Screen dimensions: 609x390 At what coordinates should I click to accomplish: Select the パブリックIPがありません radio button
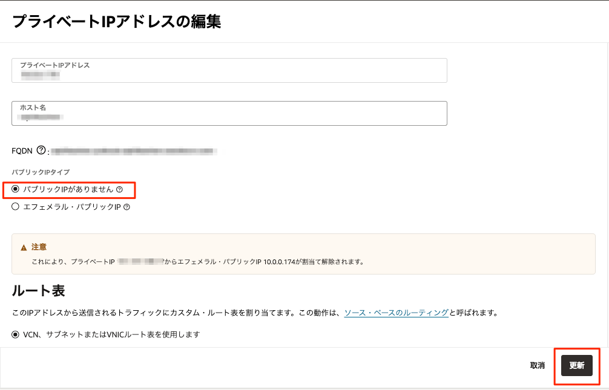(15, 189)
